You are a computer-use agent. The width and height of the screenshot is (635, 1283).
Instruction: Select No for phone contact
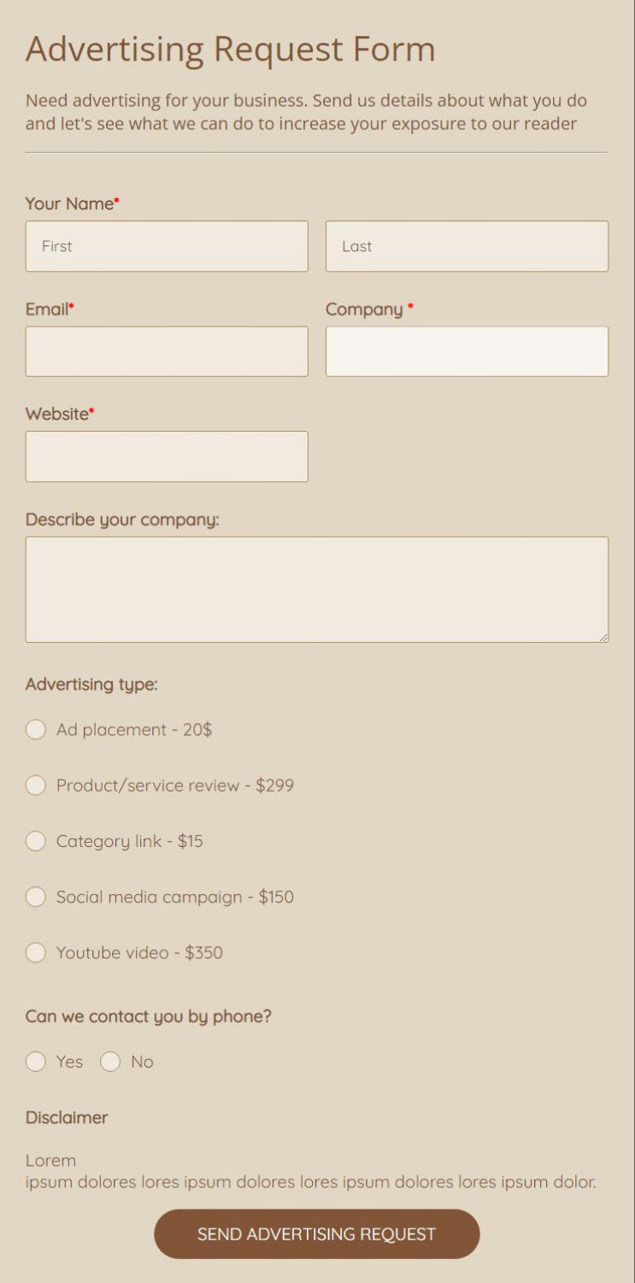[x=110, y=1062]
